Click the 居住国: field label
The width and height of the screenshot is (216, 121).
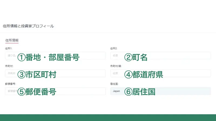[114, 84]
